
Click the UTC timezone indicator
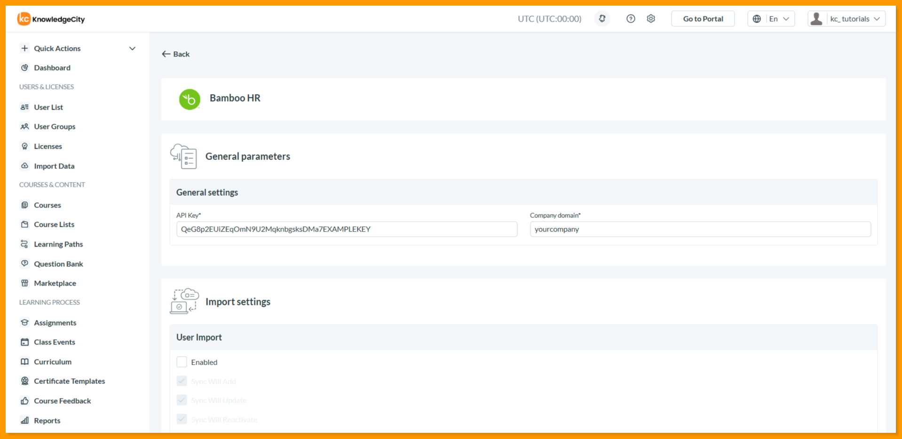[549, 19]
